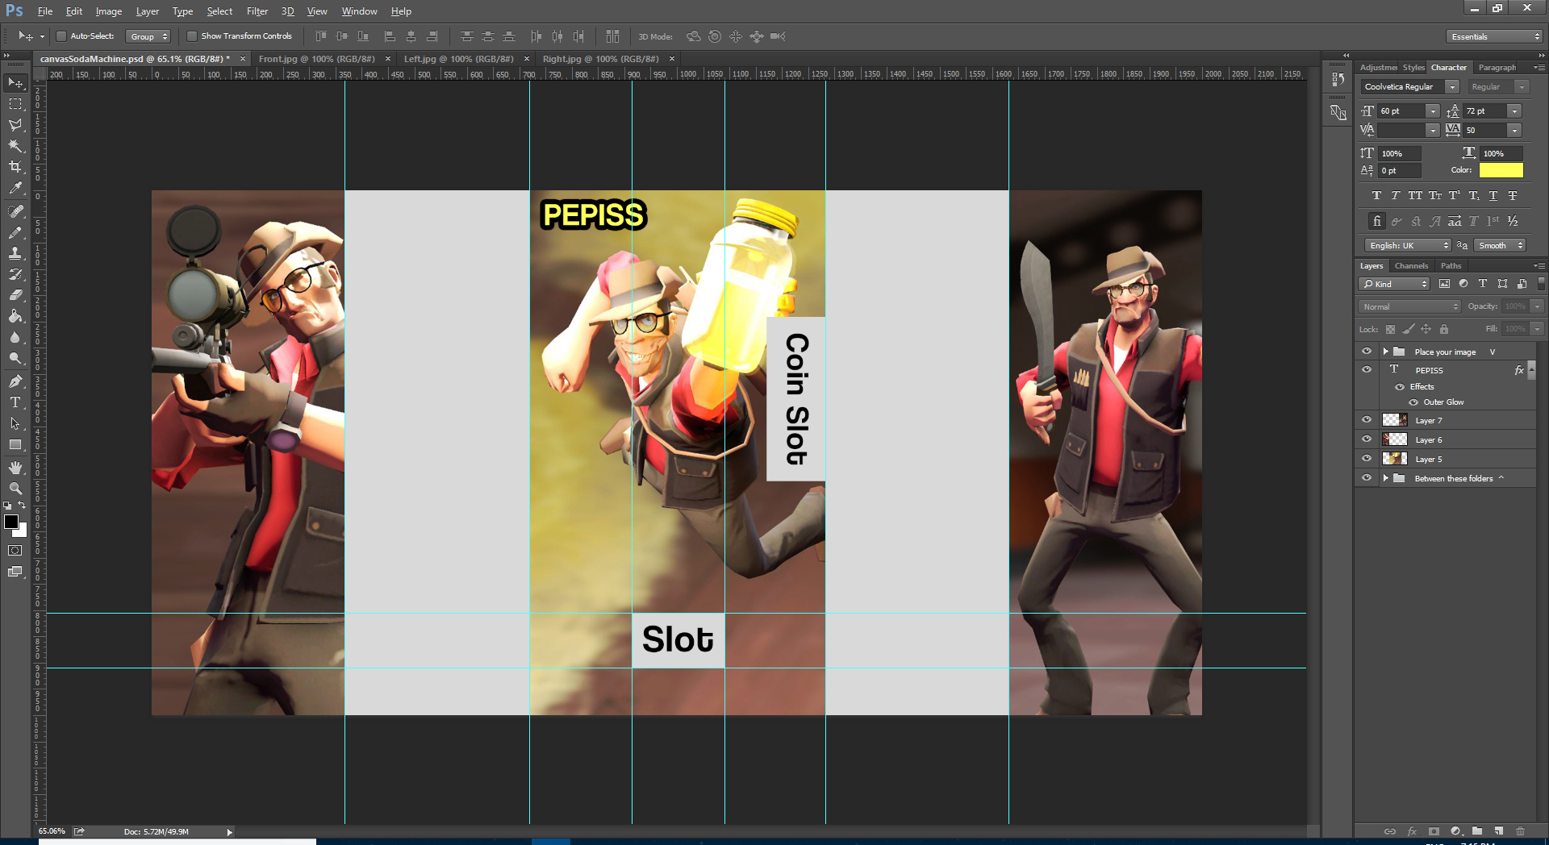
Task: Select the Zoom tool
Action: 15,489
